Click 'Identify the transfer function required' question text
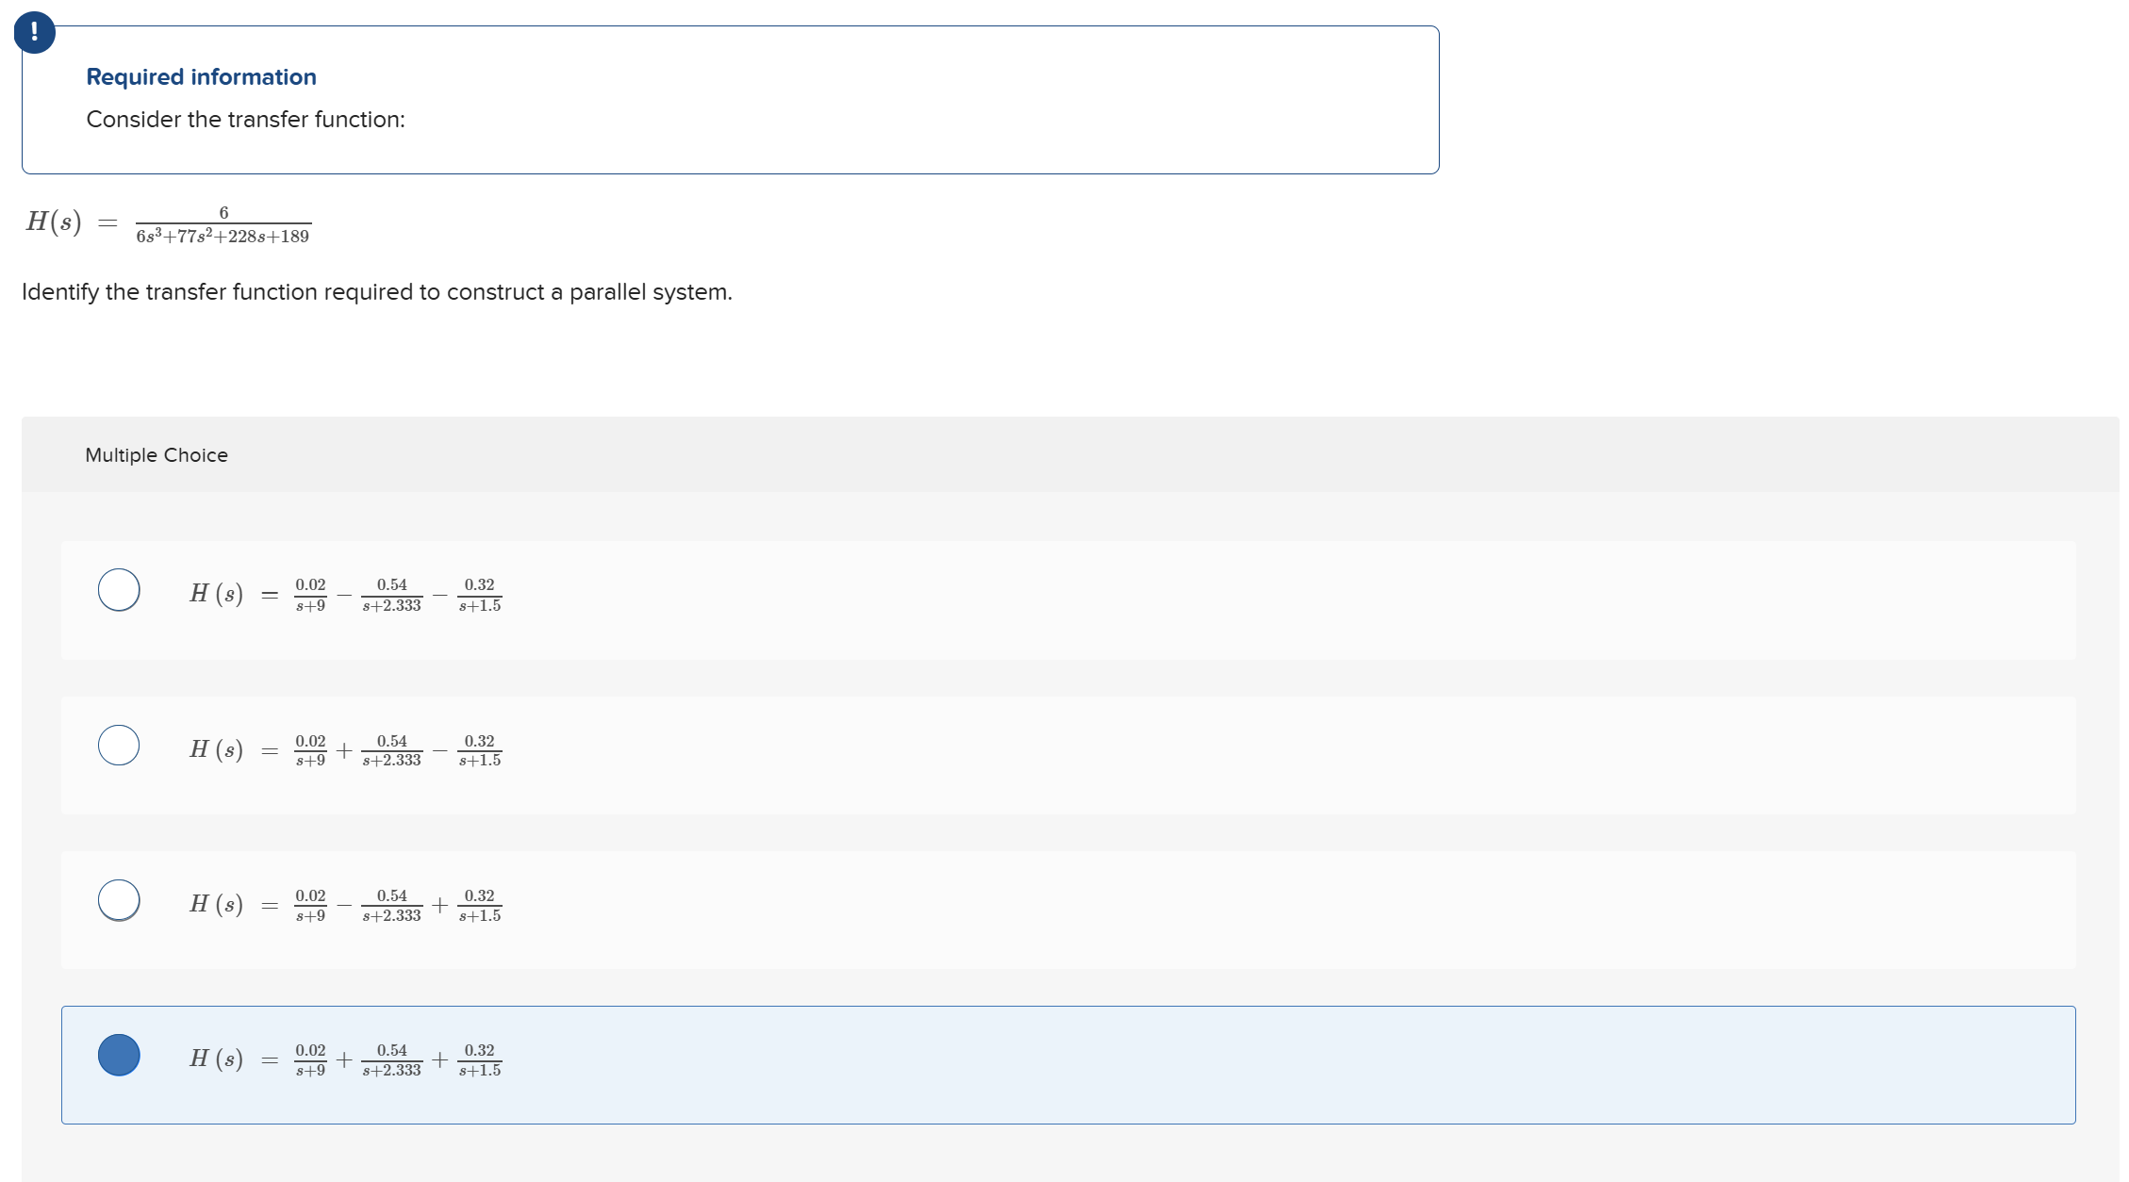This screenshot has height=1182, width=2129. tap(376, 292)
